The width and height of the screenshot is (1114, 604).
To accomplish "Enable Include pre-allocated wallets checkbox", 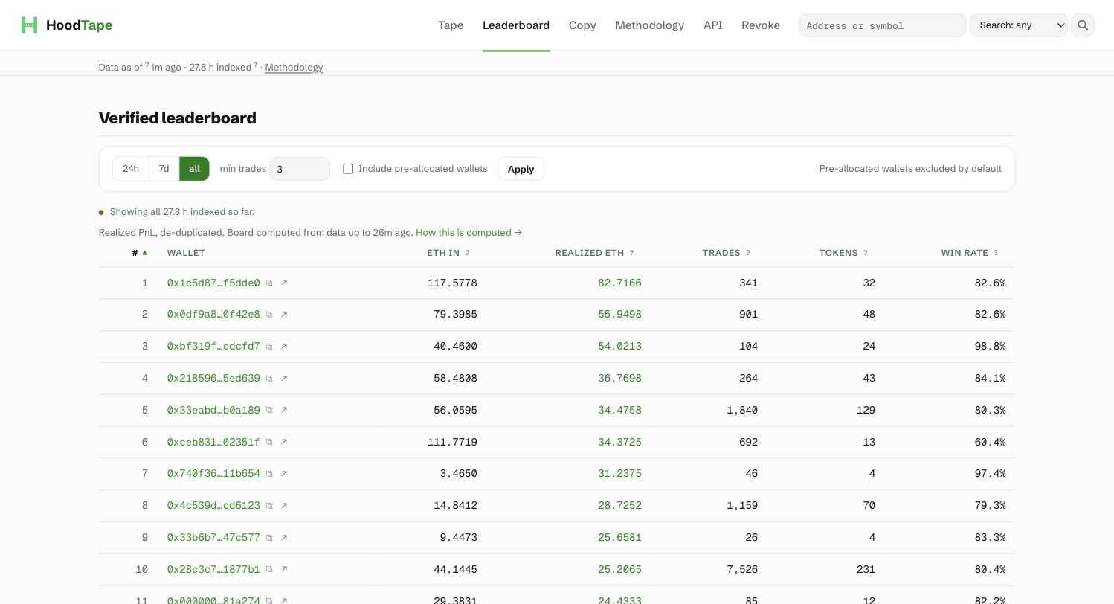I will tap(348, 169).
